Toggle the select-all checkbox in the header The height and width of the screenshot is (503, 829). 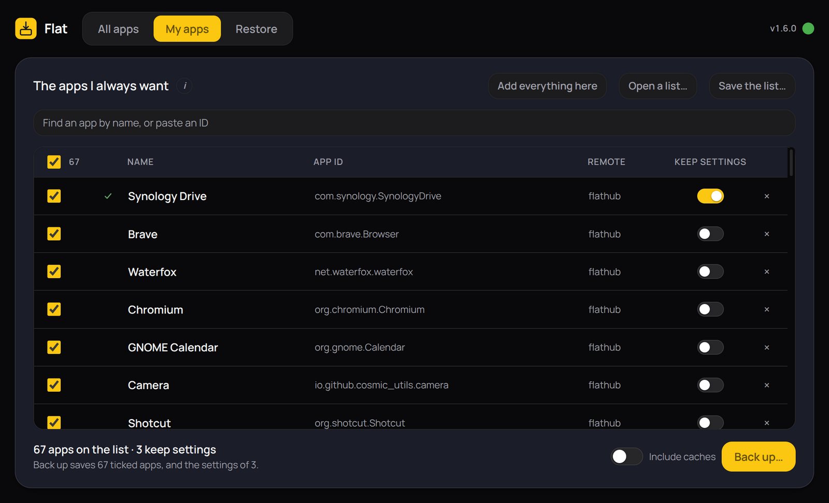point(54,162)
